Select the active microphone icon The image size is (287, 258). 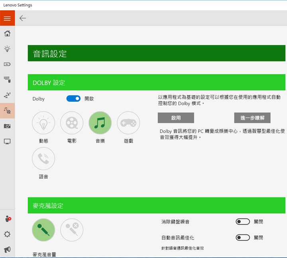tap(43, 230)
